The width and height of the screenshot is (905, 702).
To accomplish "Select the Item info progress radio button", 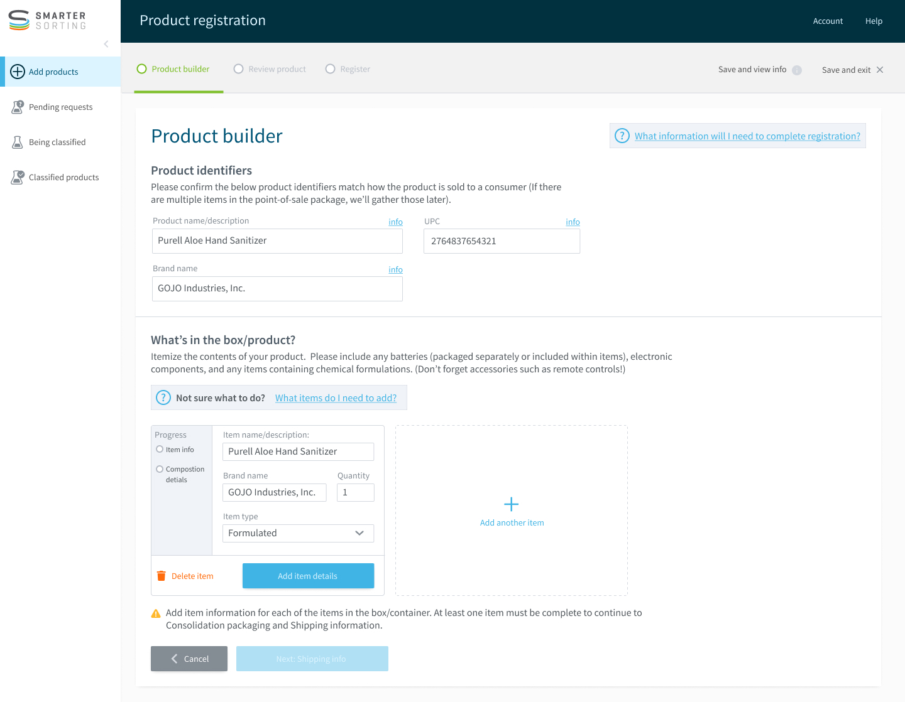I will tap(160, 449).
